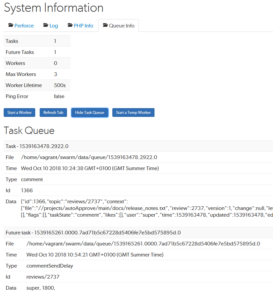The width and height of the screenshot is (273, 294).
Task: Click the Id value reviews/2737
Action: (x=43, y=277)
